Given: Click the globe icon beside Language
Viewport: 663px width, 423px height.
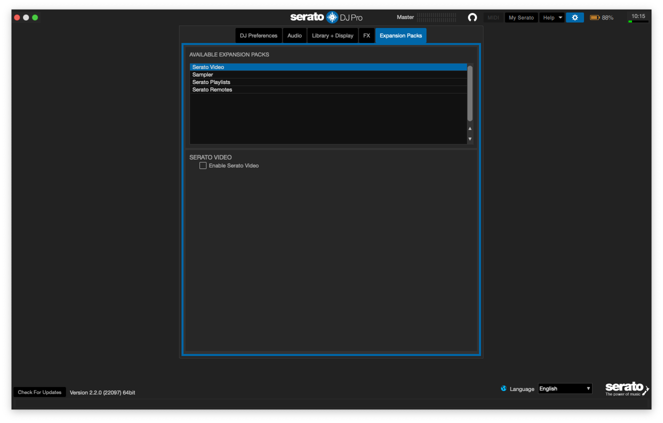Looking at the screenshot, I should 503,388.
